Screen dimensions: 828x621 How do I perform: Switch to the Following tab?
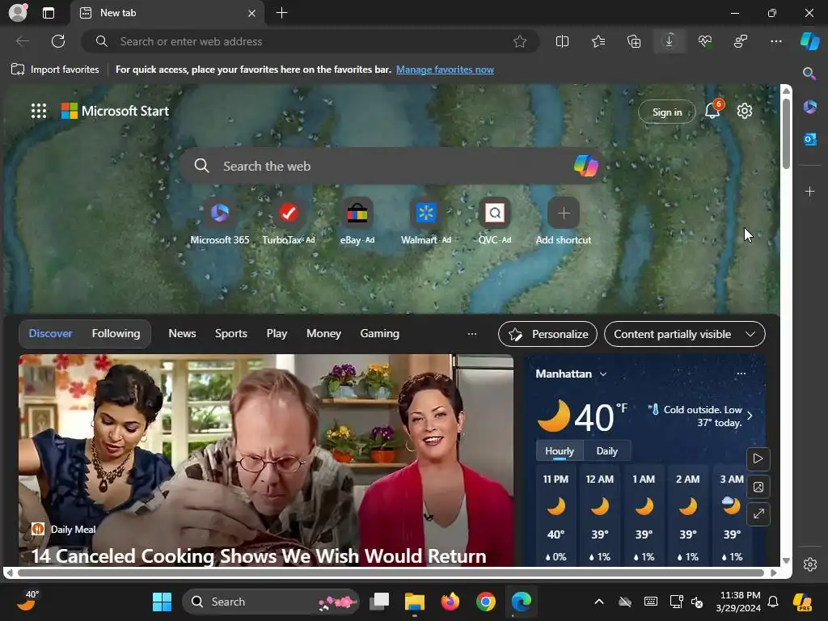coord(116,334)
